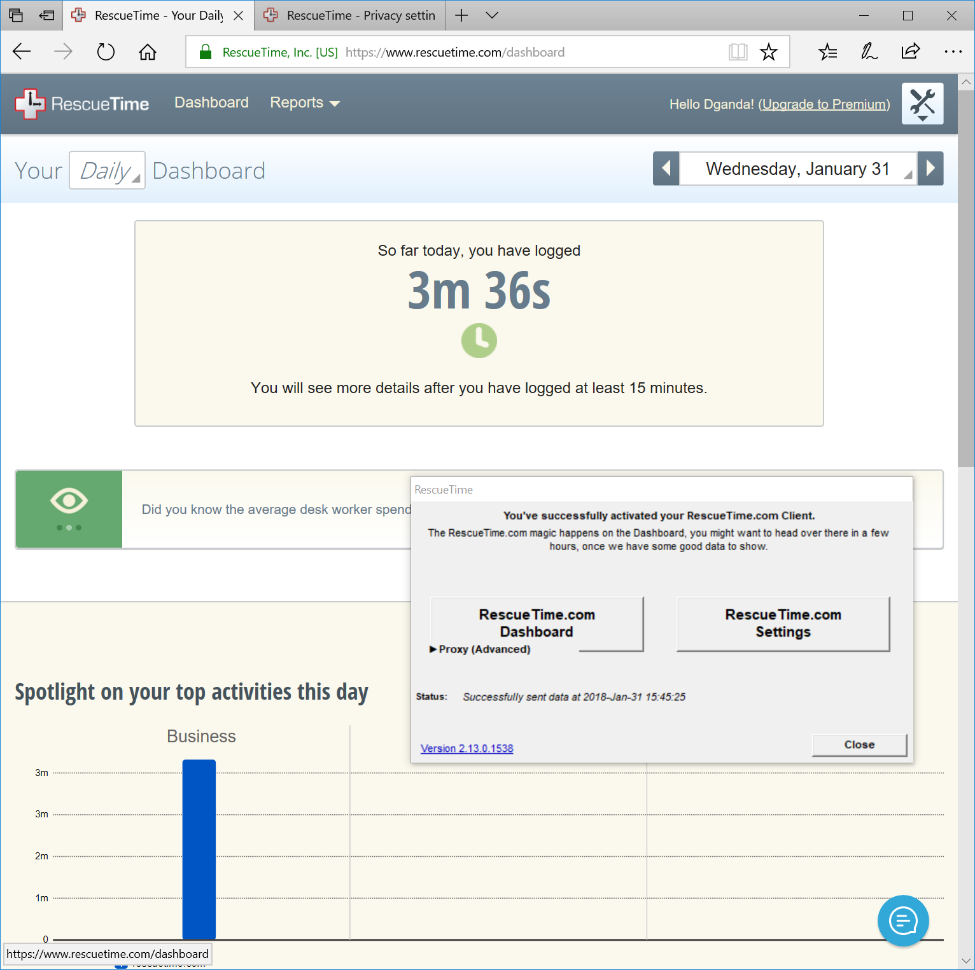The height and width of the screenshot is (970, 975).
Task: Refresh the RescueTime dashboard page
Action: coord(106,52)
